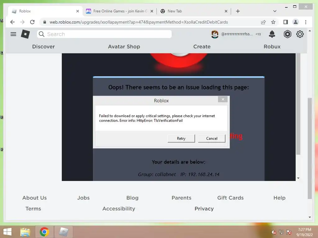
Task: Open the Accessibility footer link
Action: (x=119, y=209)
